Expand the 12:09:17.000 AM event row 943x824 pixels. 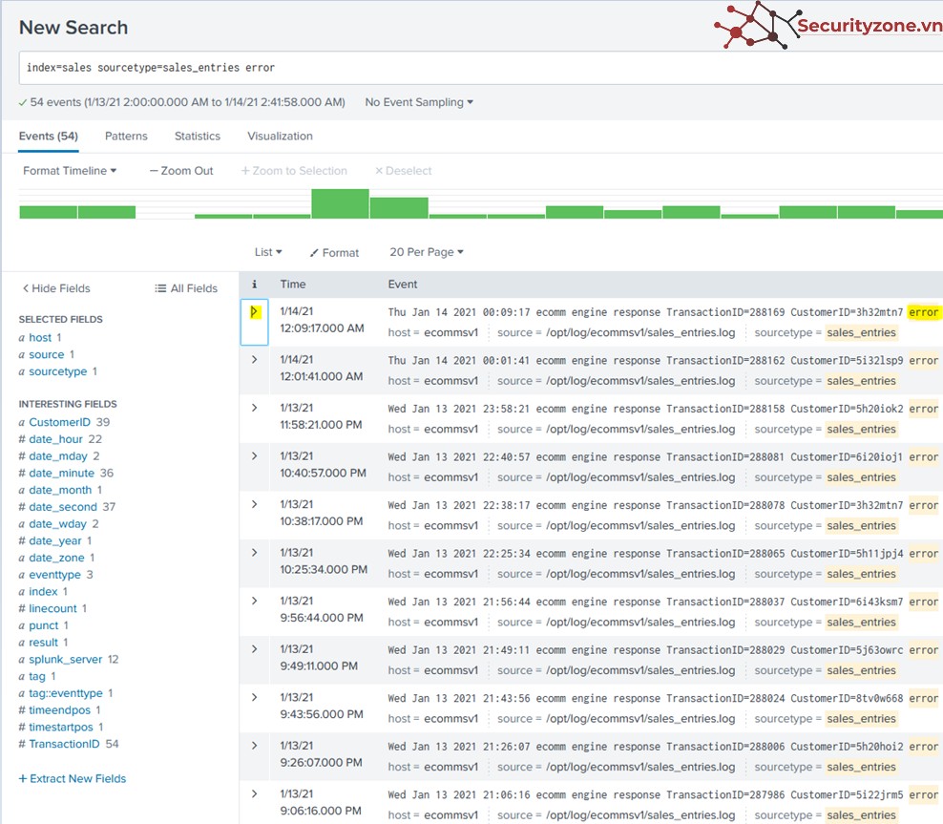coord(255,311)
